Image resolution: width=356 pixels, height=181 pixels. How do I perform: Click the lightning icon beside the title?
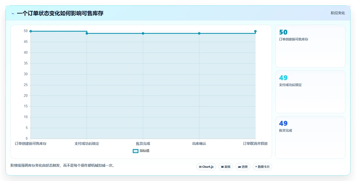(x=13, y=13)
